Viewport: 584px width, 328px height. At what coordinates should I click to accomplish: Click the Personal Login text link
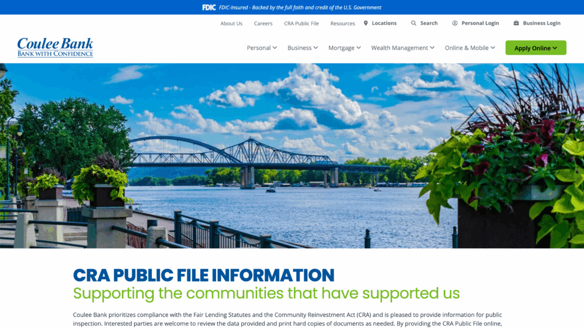click(480, 23)
